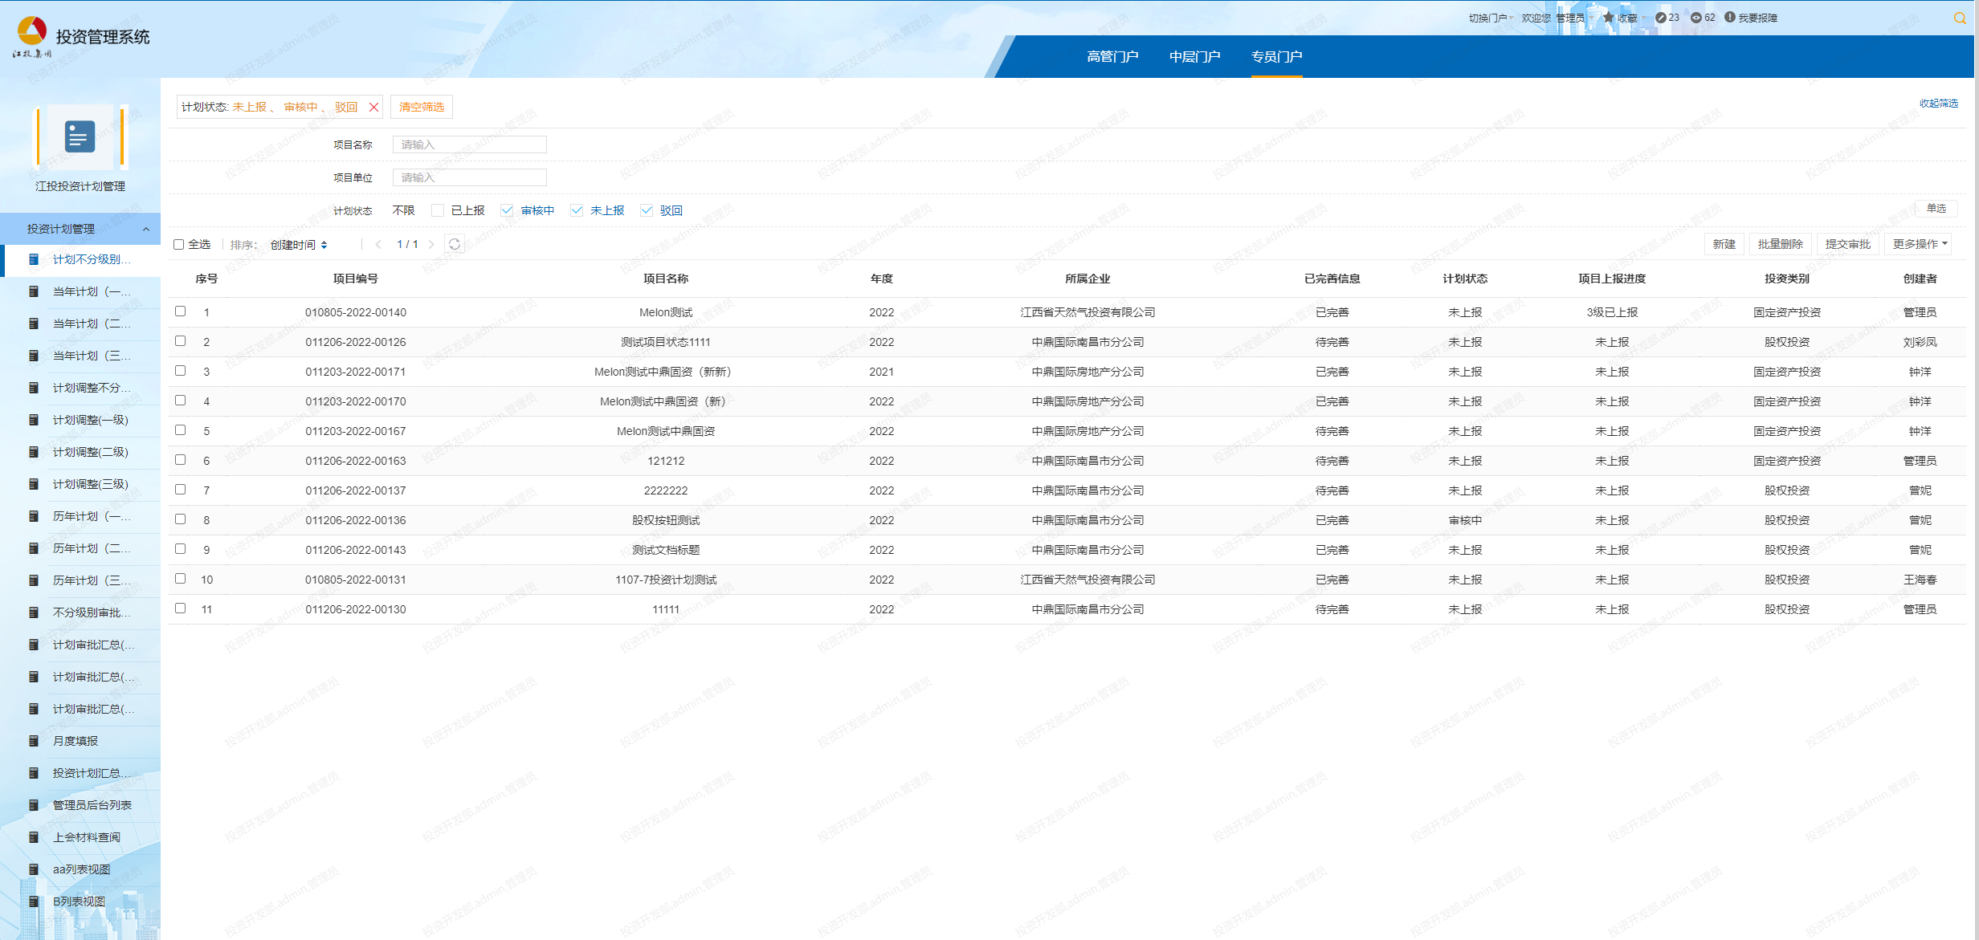Change sort order via 创建时间
1979x940 pixels.
click(299, 245)
